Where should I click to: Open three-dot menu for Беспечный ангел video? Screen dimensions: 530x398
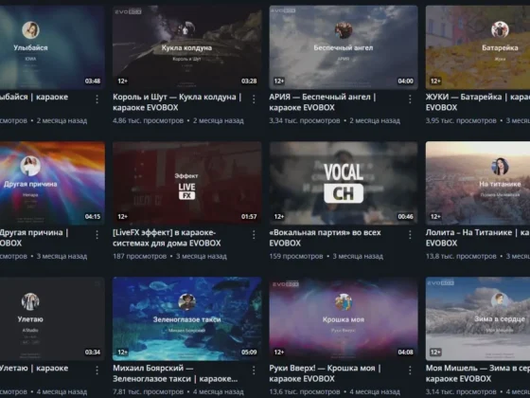tap(410, 99)
